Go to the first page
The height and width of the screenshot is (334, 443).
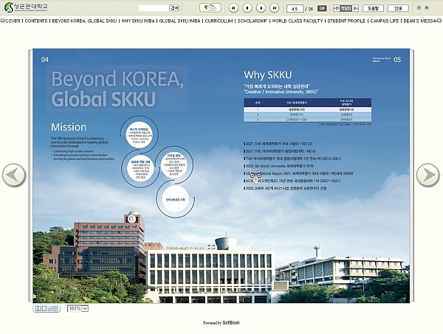[233, 8]
